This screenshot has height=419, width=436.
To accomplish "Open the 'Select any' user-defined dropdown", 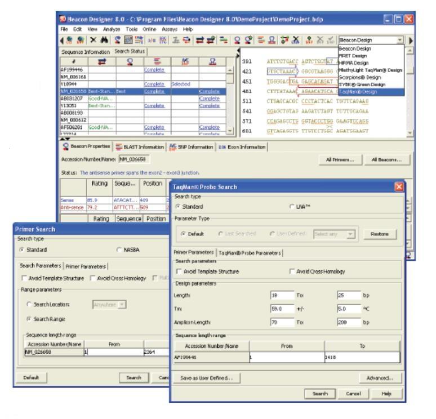I will [335, 234].
